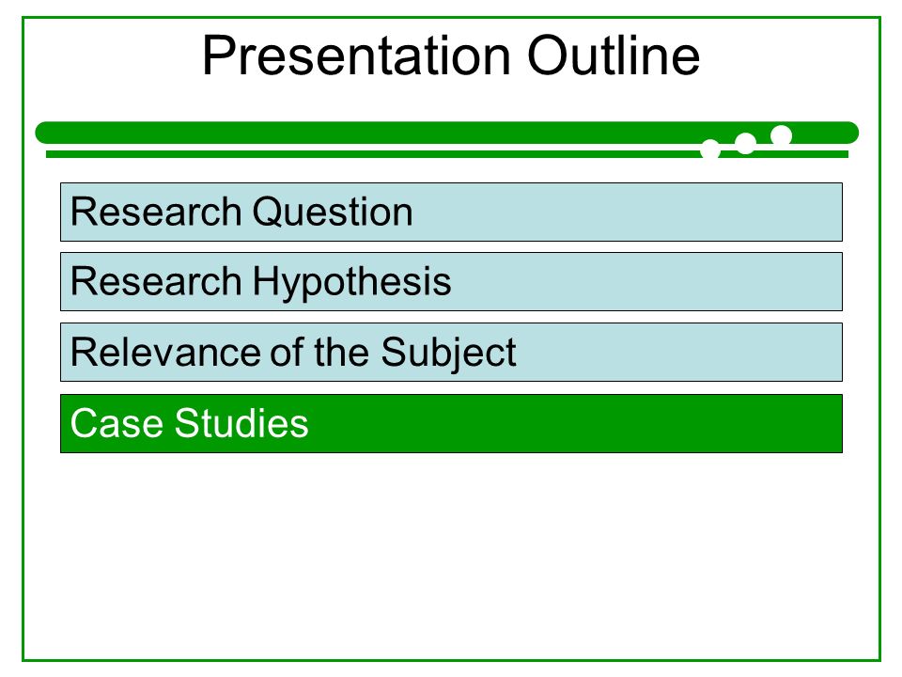The image size is (902, 677).
Task: Click the word "Studies" in the green box
Action: click(241, 424)
